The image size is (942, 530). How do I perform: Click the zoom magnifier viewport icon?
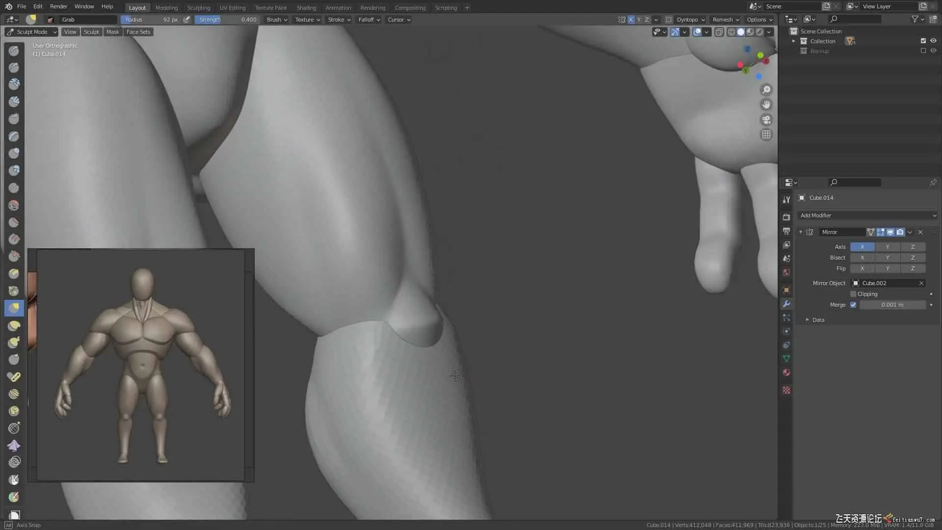(x=766, y=90)
